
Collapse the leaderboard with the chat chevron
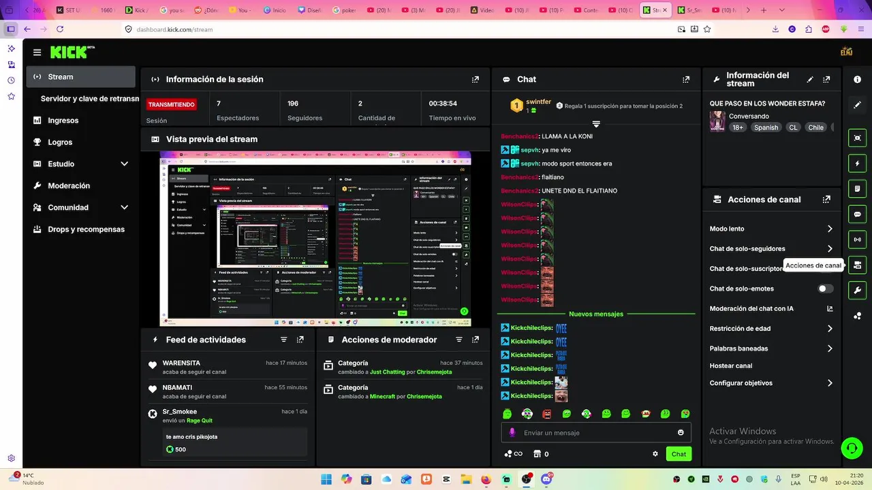[596, 124]
